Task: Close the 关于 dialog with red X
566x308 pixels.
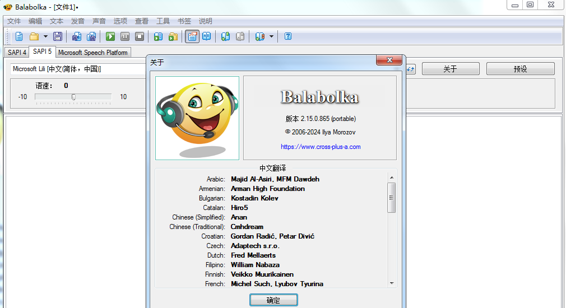Action: click(x=389, y=60)
